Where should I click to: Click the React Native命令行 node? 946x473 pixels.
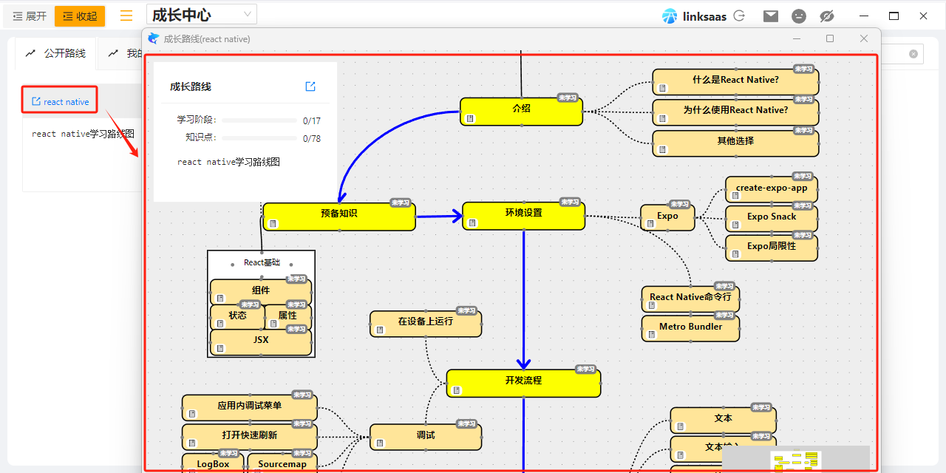point(690,299)
